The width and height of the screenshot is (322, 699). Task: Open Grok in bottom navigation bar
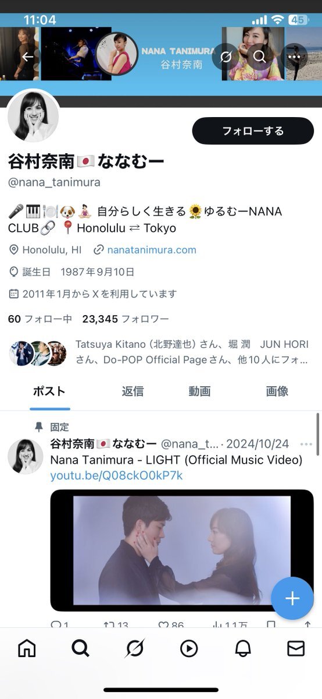pyautogui.click(x=134, y=648)
